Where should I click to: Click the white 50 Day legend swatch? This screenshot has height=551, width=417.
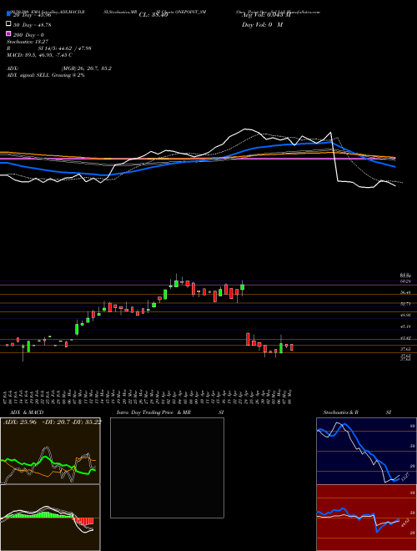[8, 24]
